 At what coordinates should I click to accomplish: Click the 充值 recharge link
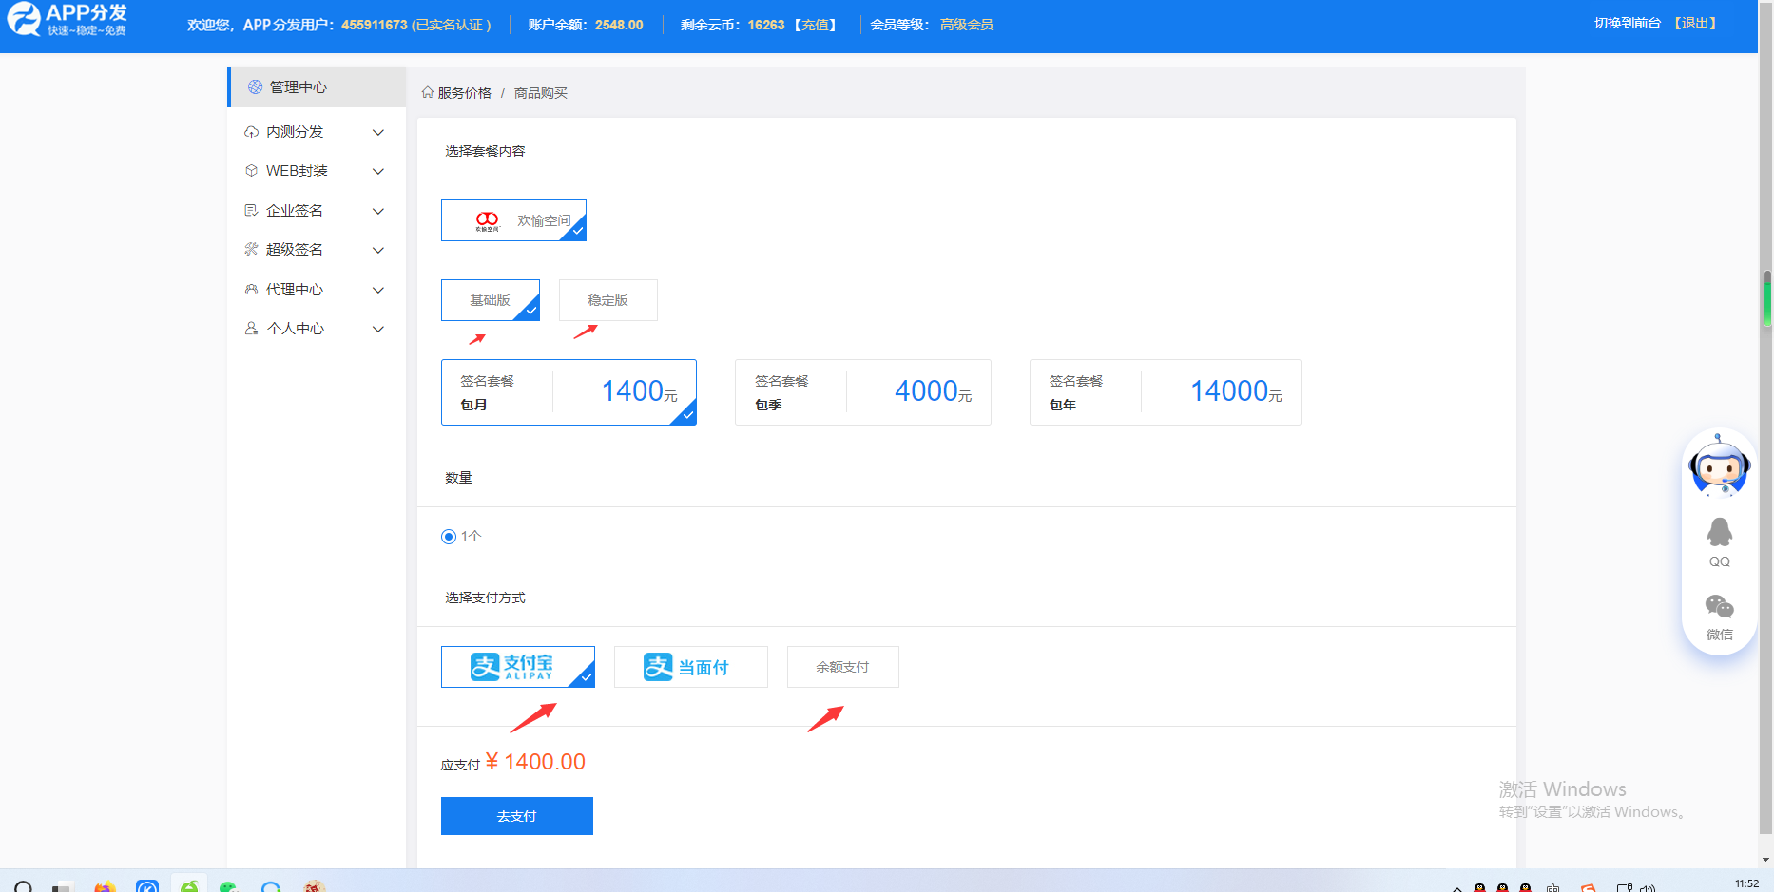click(x=816, y=25)
